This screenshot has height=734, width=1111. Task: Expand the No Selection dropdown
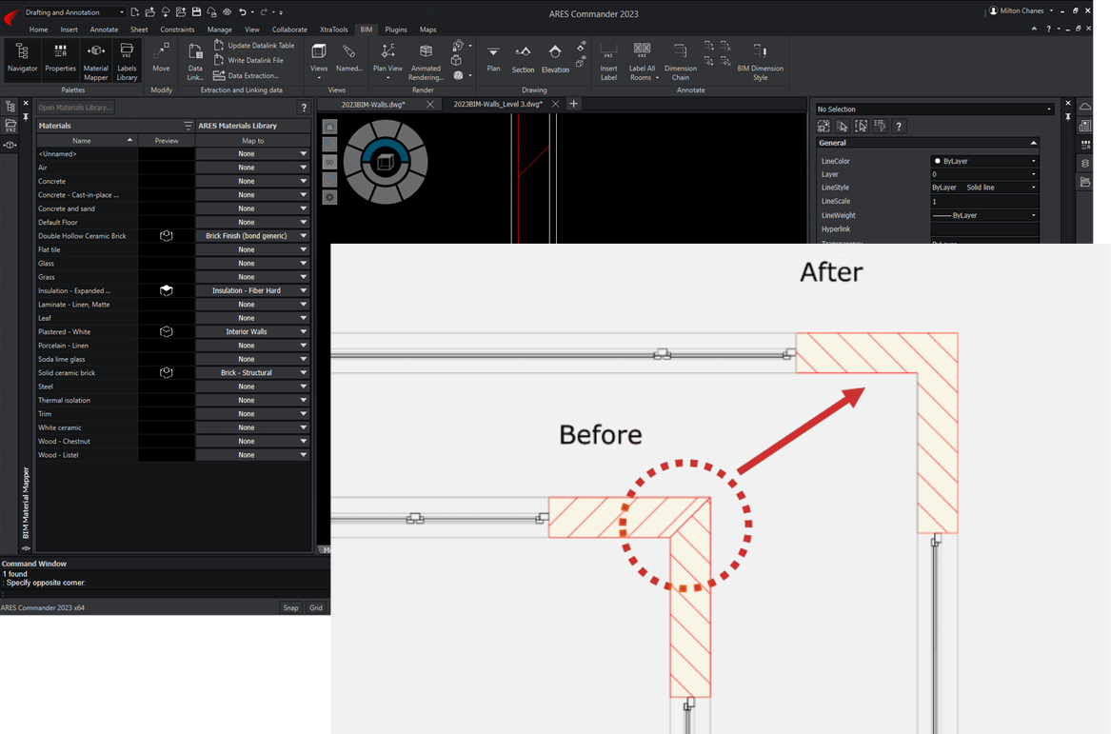coord(935,109)
